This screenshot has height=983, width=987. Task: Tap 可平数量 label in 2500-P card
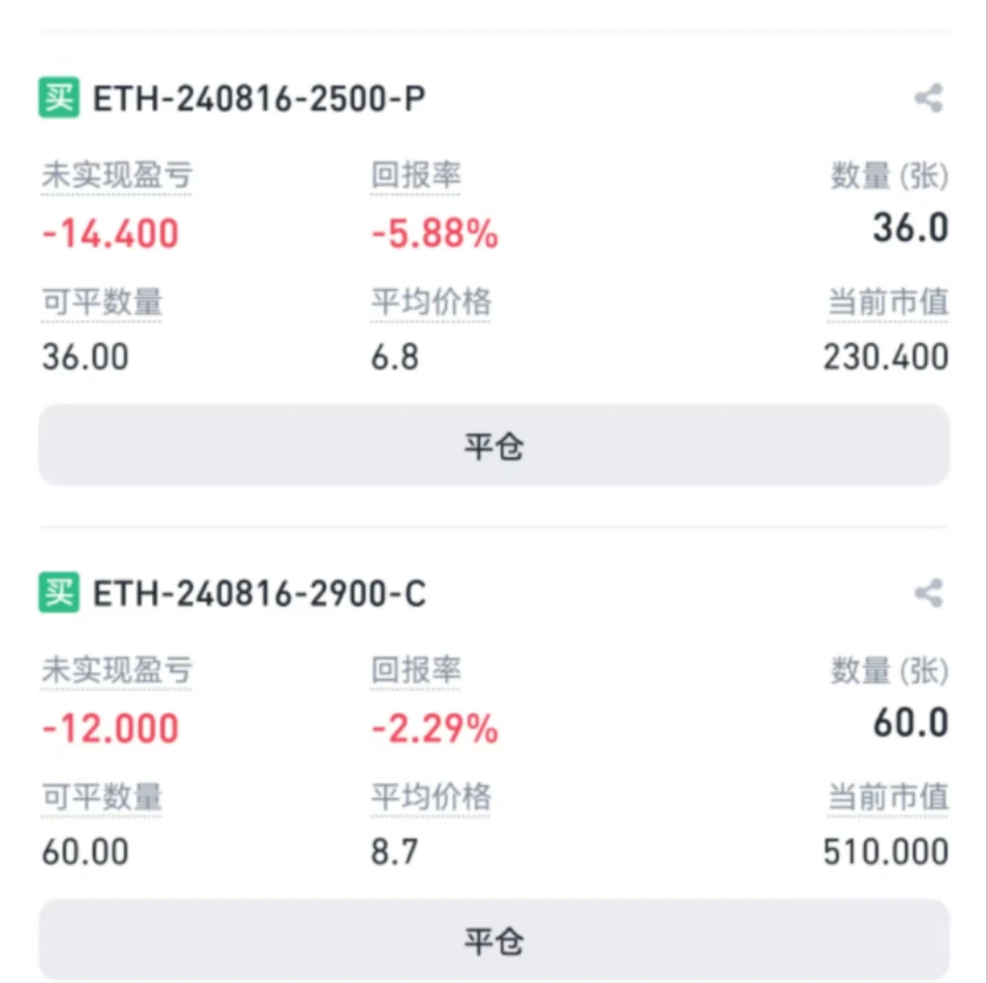tap(102, 302)
